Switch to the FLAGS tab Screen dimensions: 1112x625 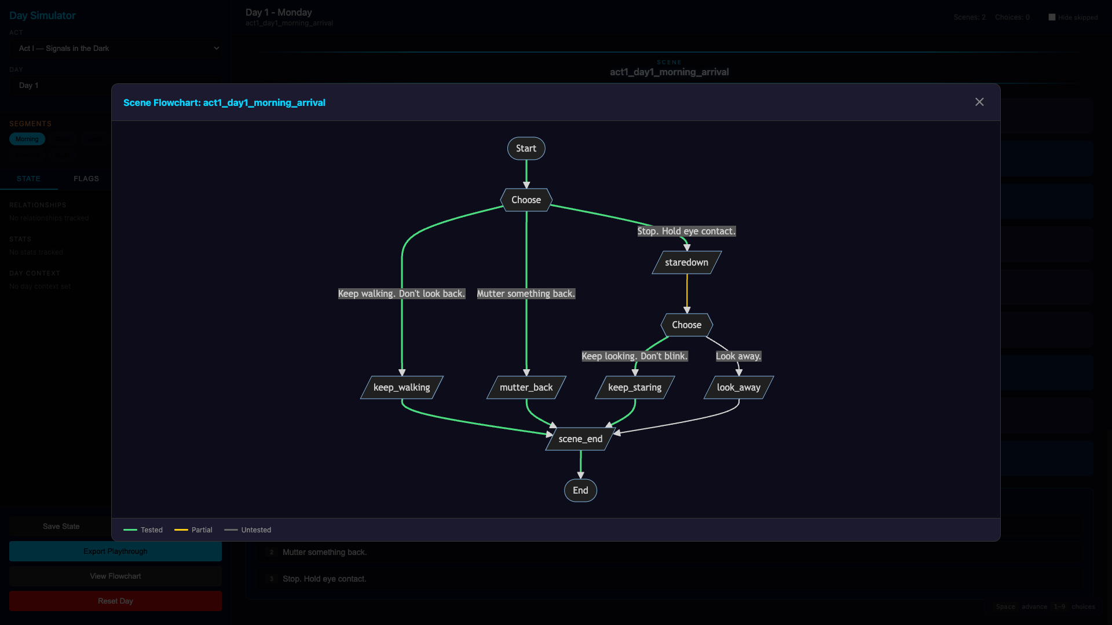[86, 179]
